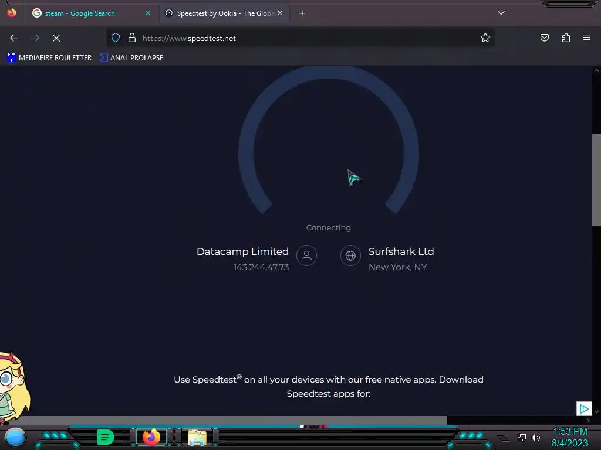
Task: Close the steam Google Search tab
Action: (148, 13)
